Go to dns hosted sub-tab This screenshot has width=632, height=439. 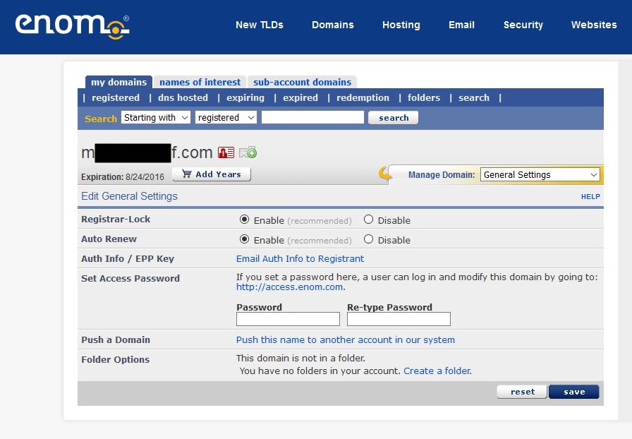pos(183,98)
